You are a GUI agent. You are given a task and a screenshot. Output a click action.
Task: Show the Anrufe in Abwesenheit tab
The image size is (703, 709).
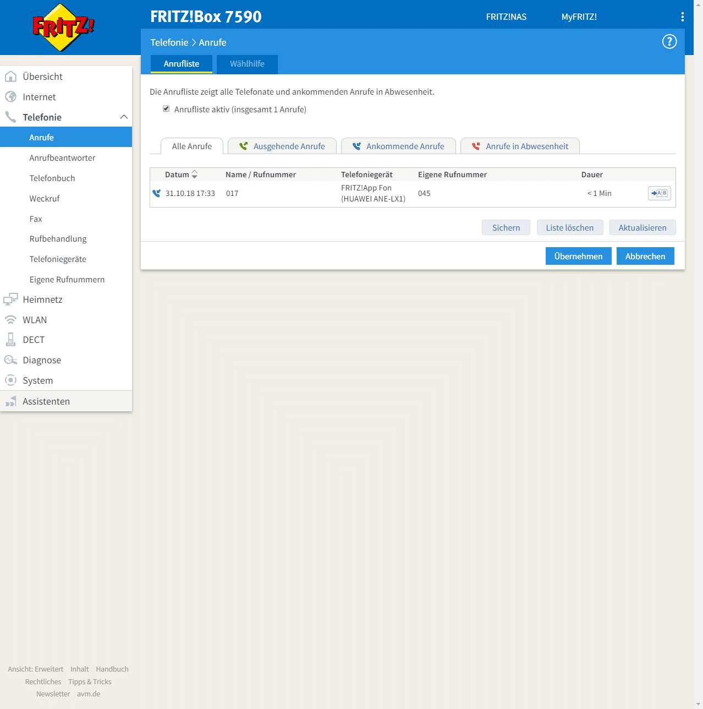pos(520,146)
